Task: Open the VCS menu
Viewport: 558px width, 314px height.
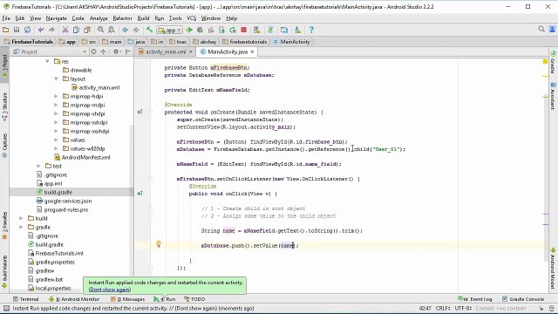Action: tap(192, 18)
